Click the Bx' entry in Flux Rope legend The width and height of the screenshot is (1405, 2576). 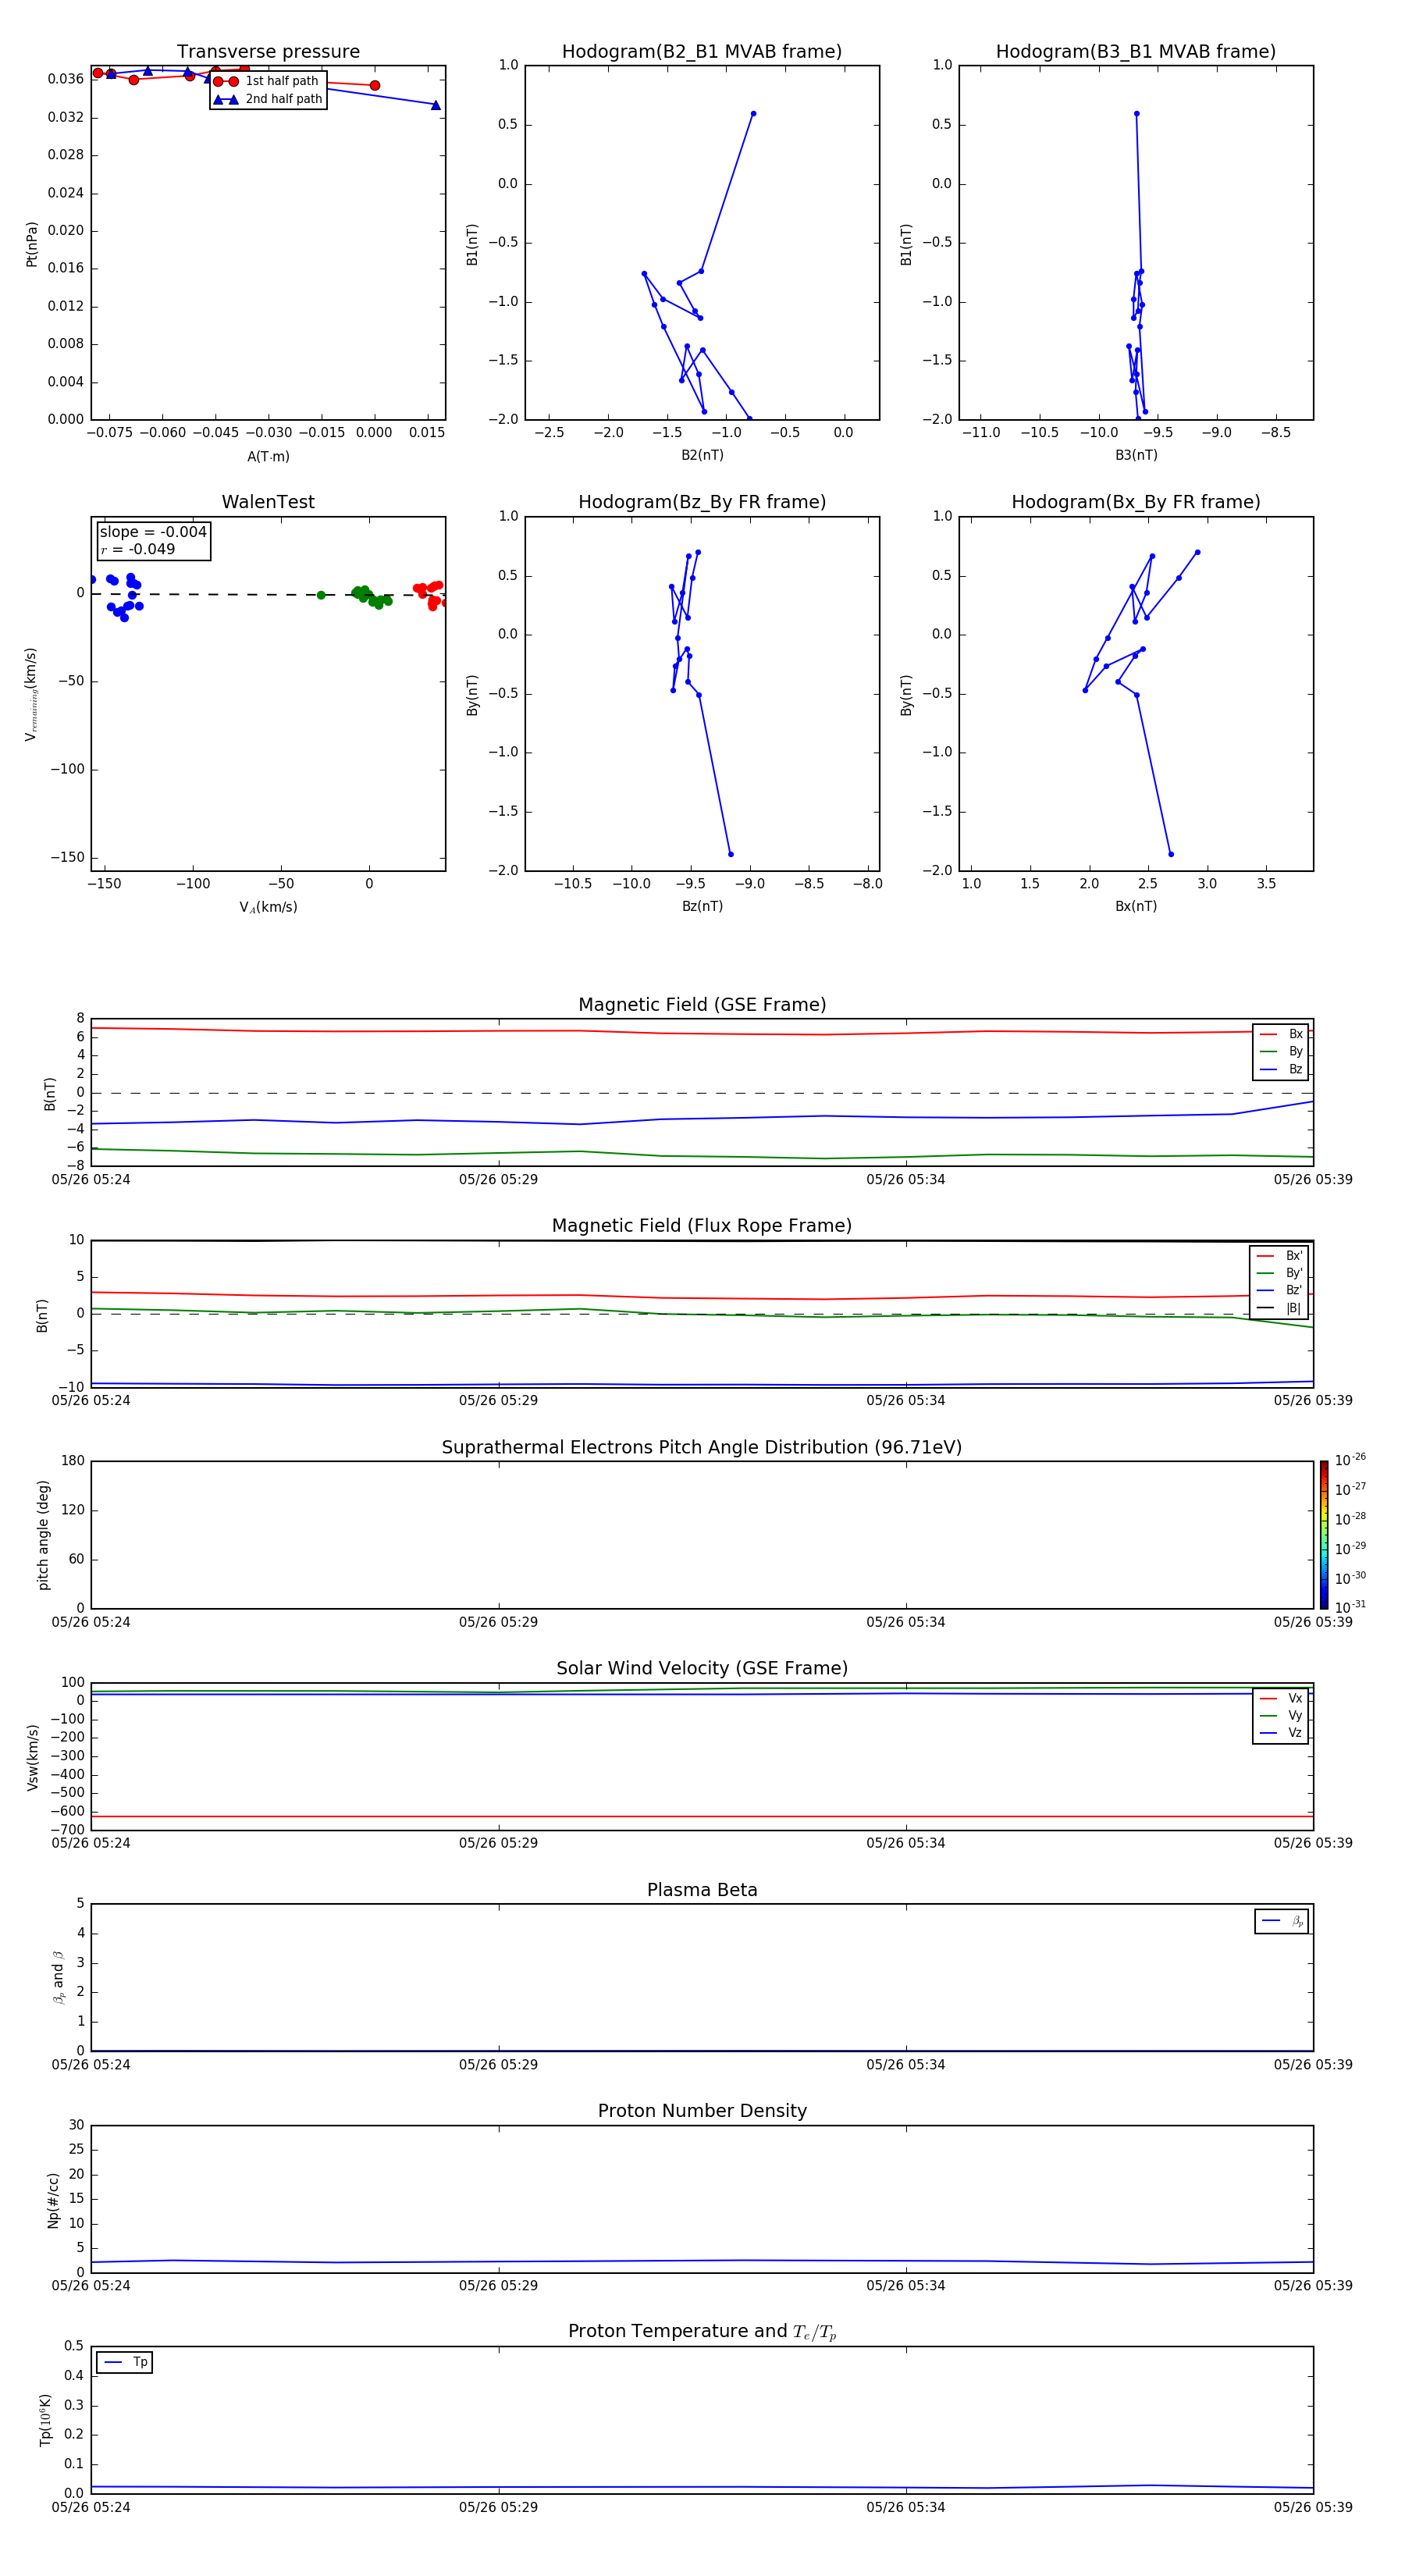click(x=1279, y=1256)
